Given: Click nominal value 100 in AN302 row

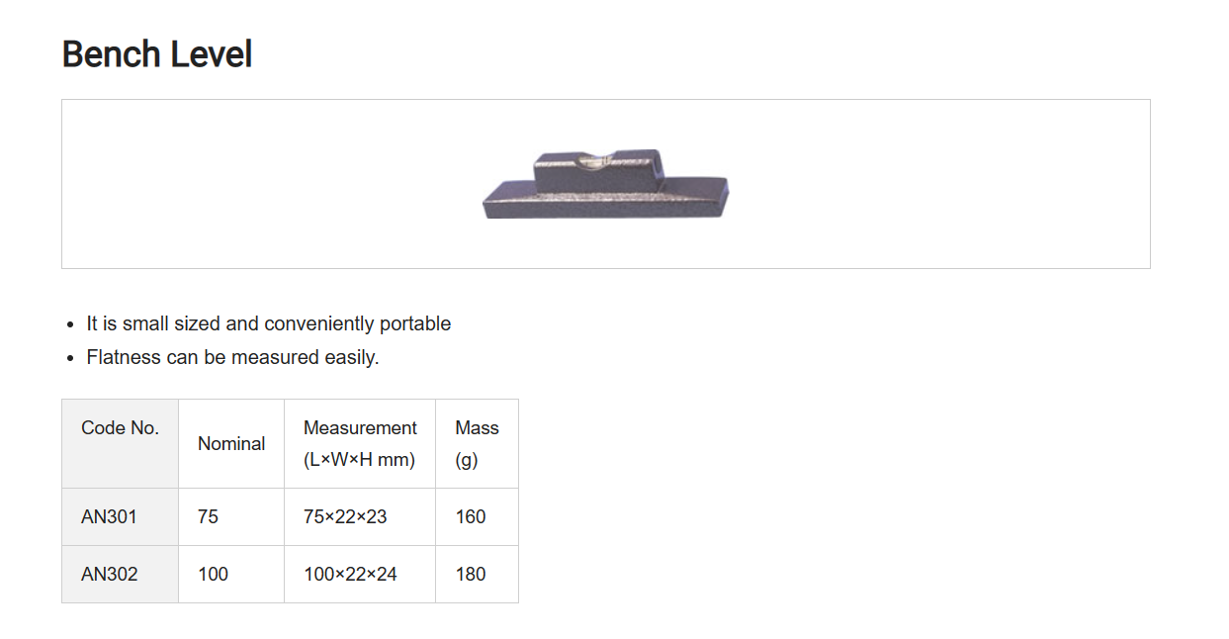Looking at the screenshot, I should [231, 574].
